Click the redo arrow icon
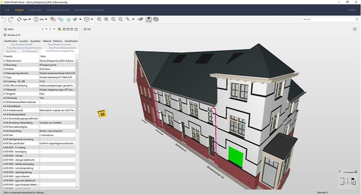The width and height of the screenshot is (361, 195). 10,20
